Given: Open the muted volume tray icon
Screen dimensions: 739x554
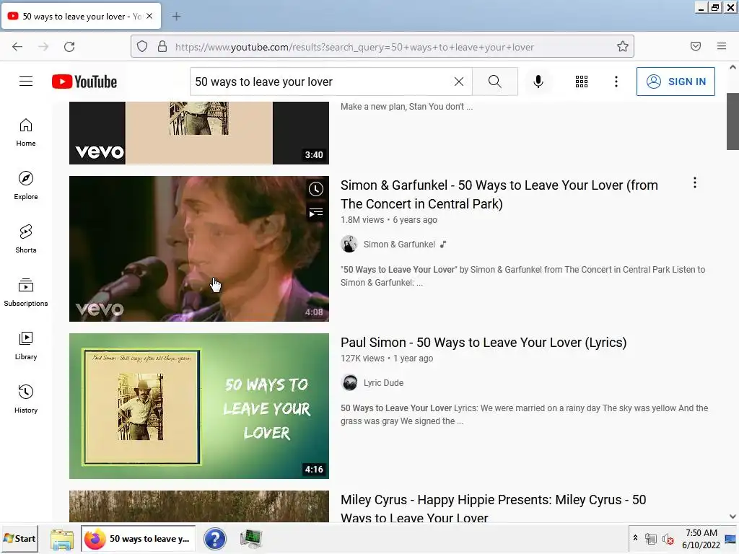Looking at the screenshot, I should pyautogui.click(x=668, y=539).
